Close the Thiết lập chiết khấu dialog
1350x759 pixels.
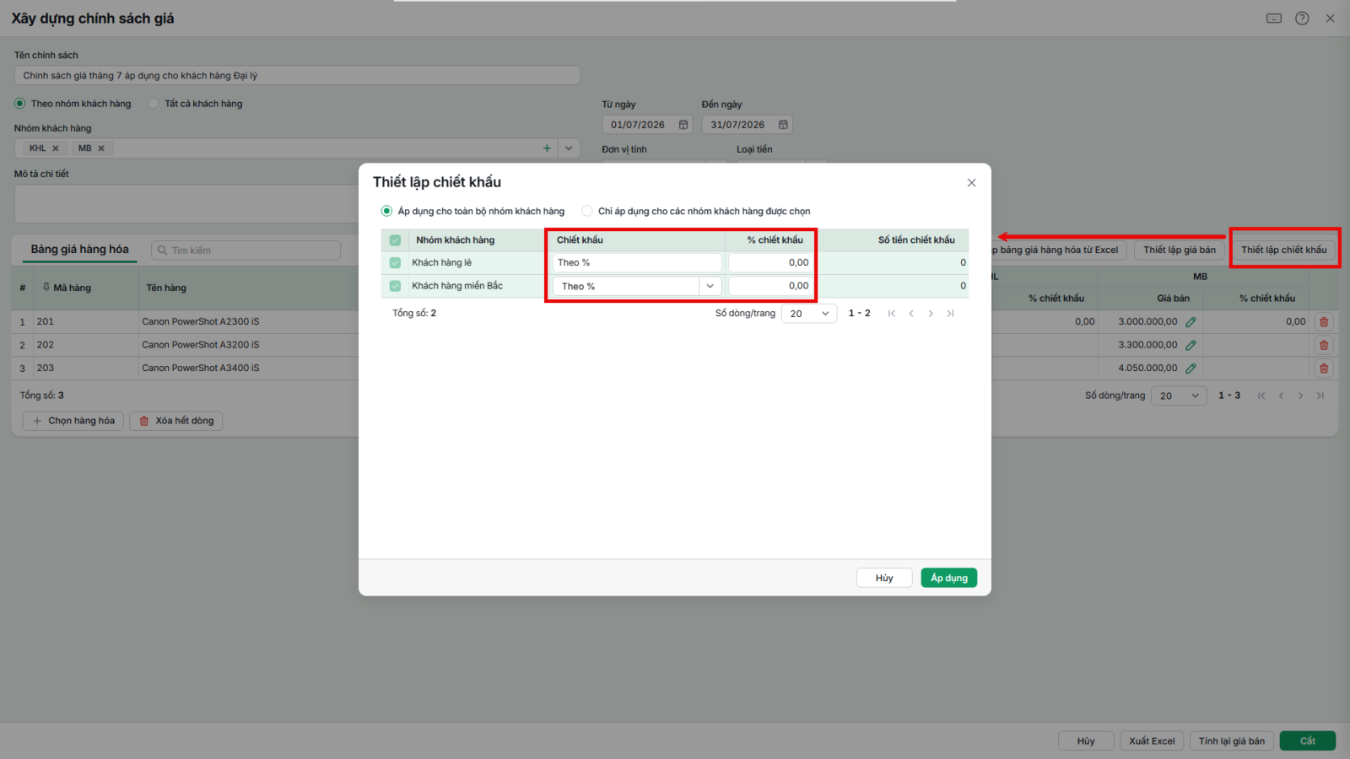pos(971,183)
